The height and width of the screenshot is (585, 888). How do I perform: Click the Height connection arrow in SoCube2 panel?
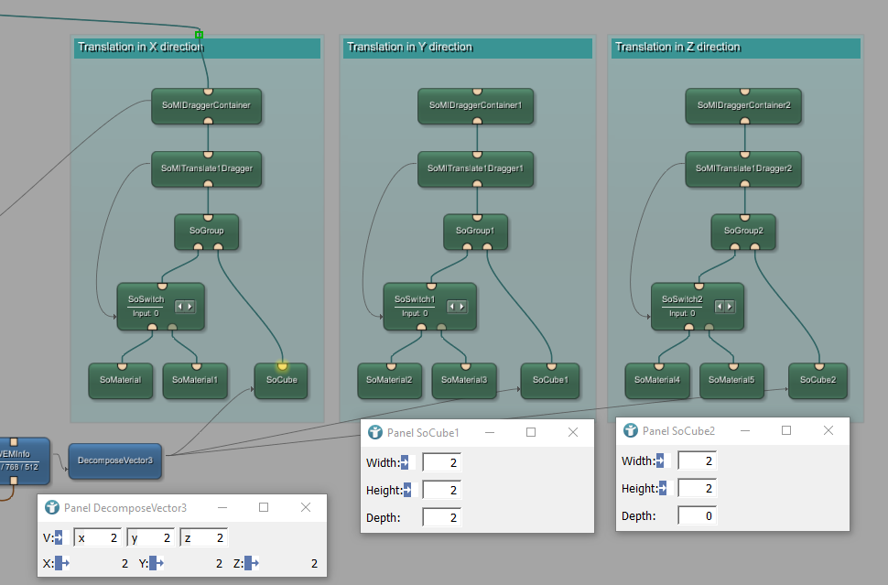pyautogui.click(x=663, y=489)
